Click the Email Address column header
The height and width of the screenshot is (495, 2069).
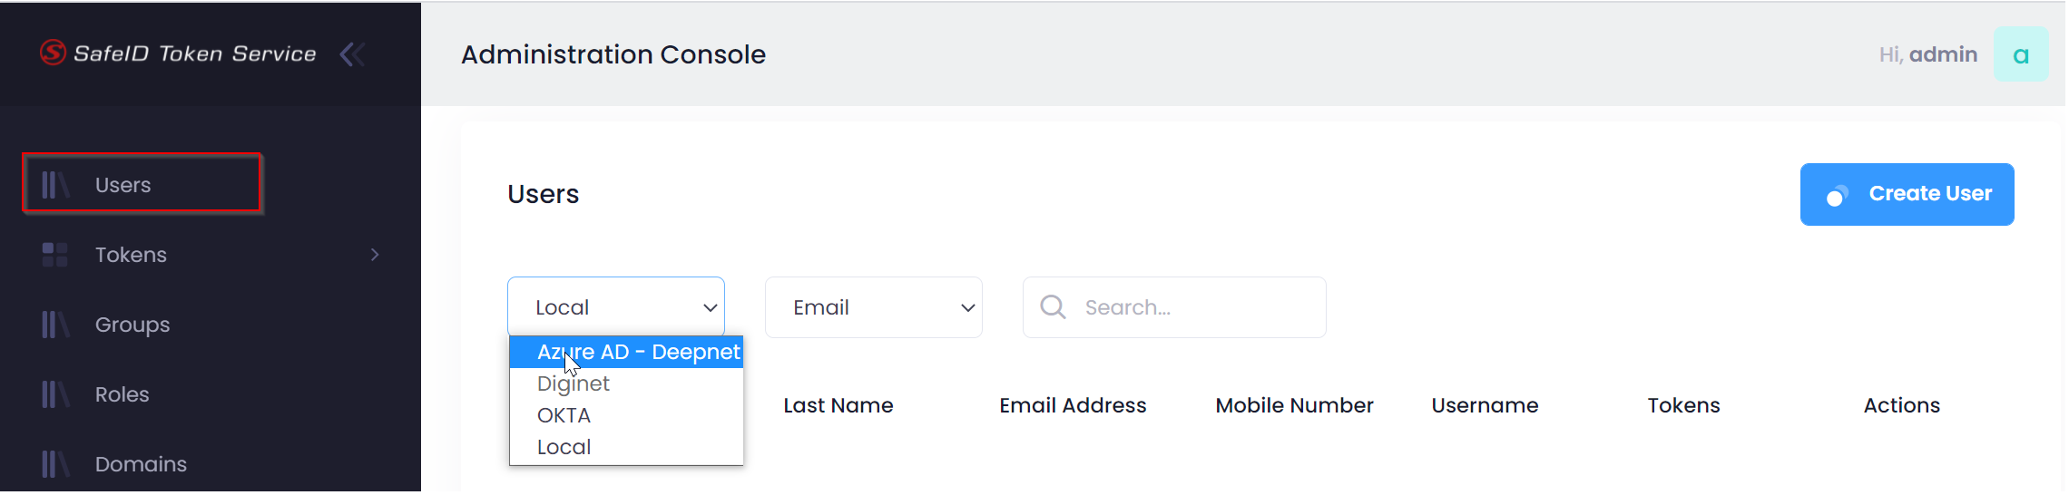pyautogui.click(x=1073, y=405)
